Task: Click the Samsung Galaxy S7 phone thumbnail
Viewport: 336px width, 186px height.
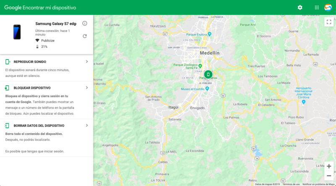Action: (x=17, y=32)
